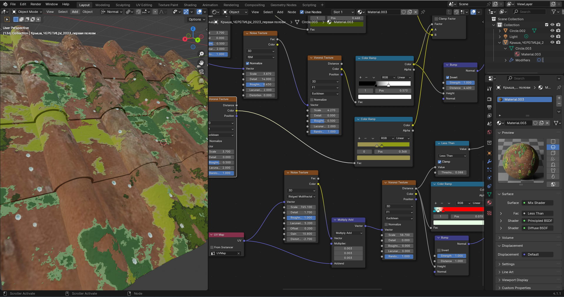This screenshot has height=297, width=564.
Task: Open the Material properties tab
Action: coord(489,203)
